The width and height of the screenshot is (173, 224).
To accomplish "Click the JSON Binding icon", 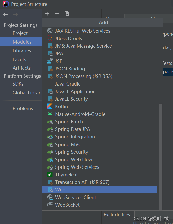I will [x=50, y=69].
